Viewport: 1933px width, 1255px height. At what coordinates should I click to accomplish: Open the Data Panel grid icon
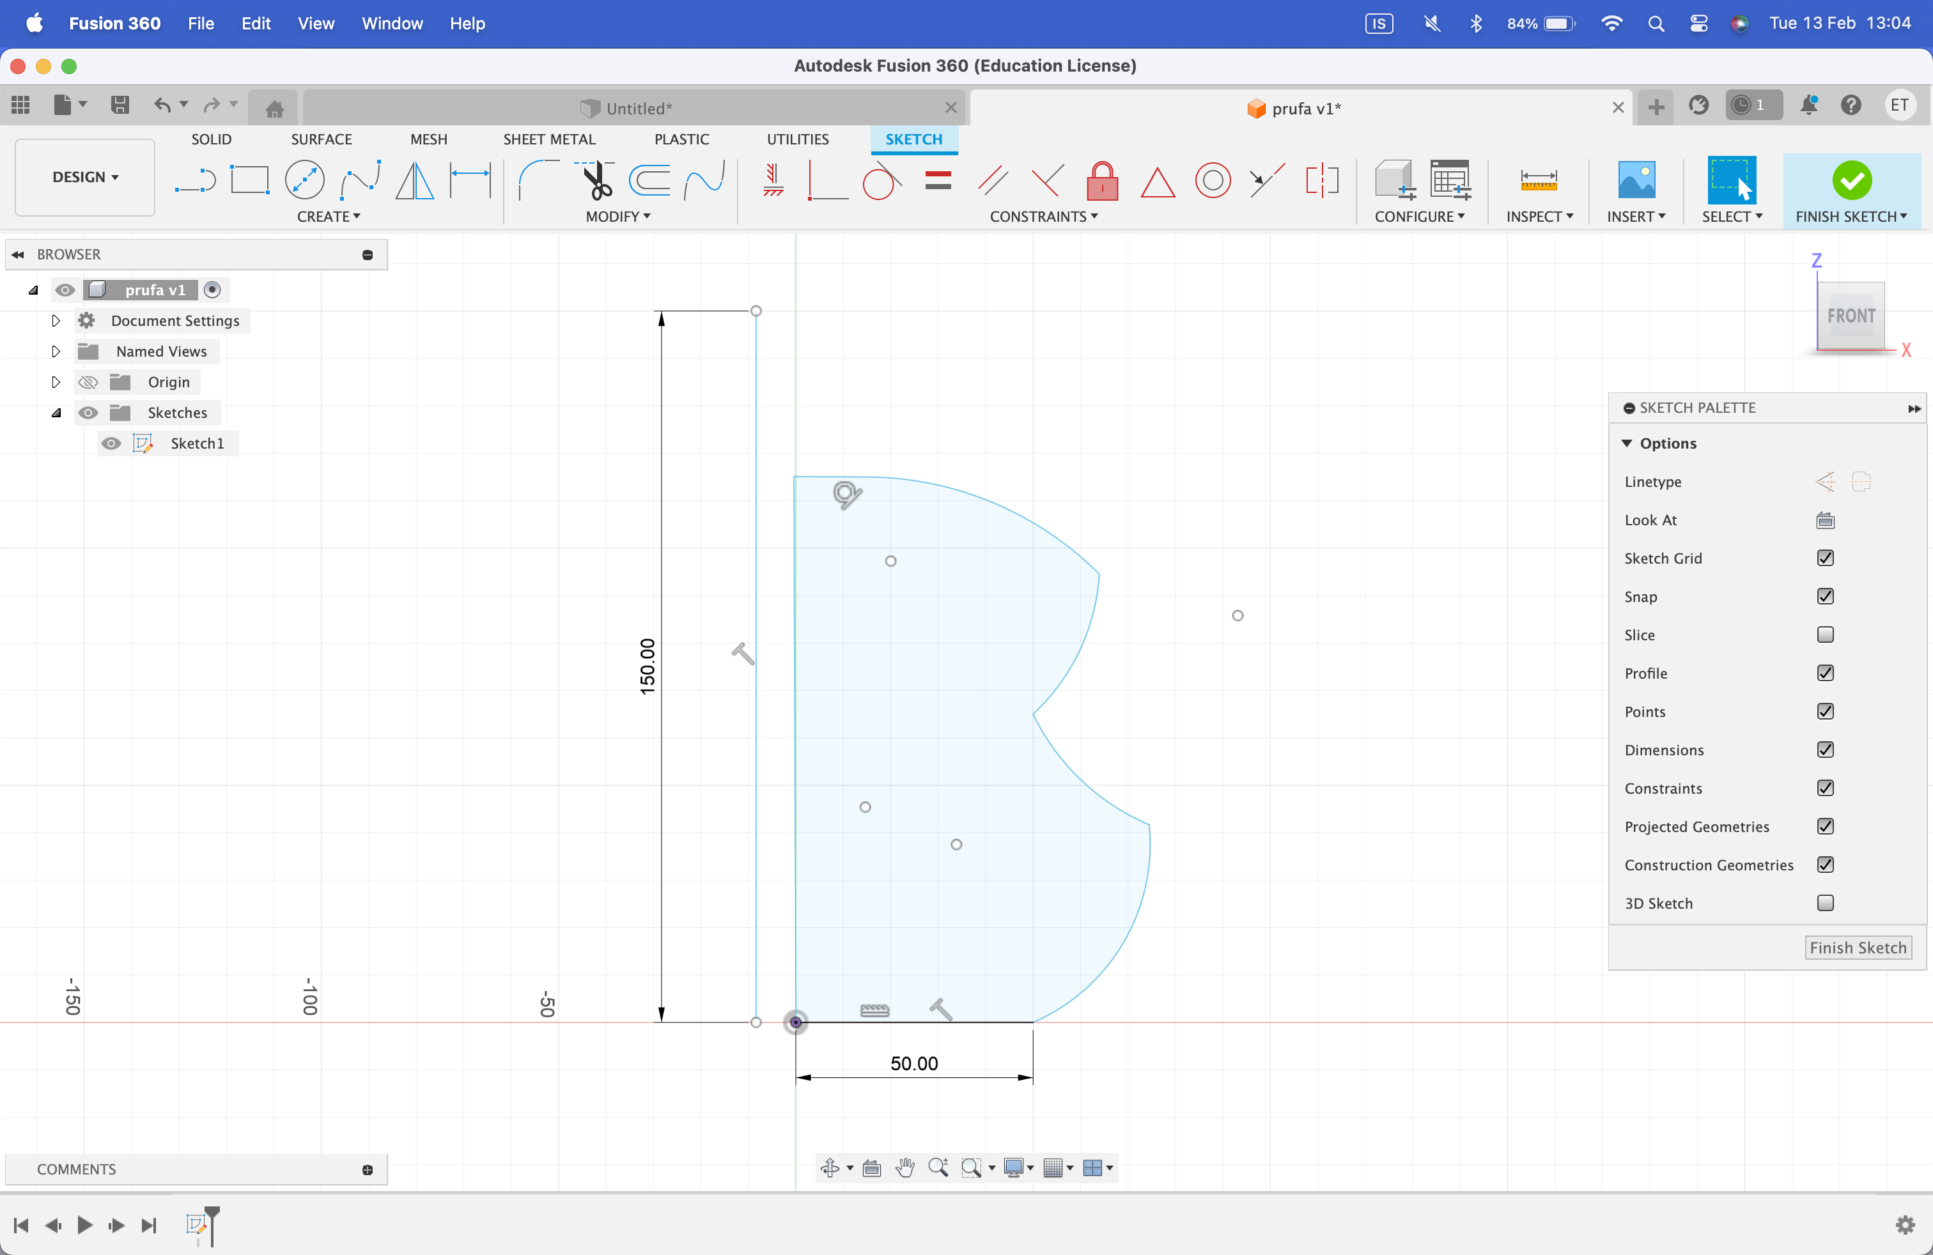[21, 105]
